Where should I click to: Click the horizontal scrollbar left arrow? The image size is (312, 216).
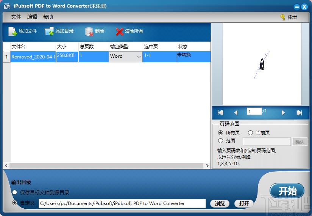(6, 166)
